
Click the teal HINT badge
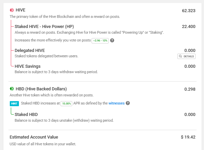click(x=14, y=103)
